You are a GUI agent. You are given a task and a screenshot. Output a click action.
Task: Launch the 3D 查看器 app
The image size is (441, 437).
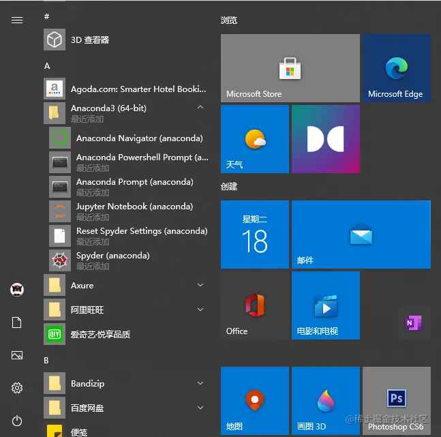(x=126, y=40)
